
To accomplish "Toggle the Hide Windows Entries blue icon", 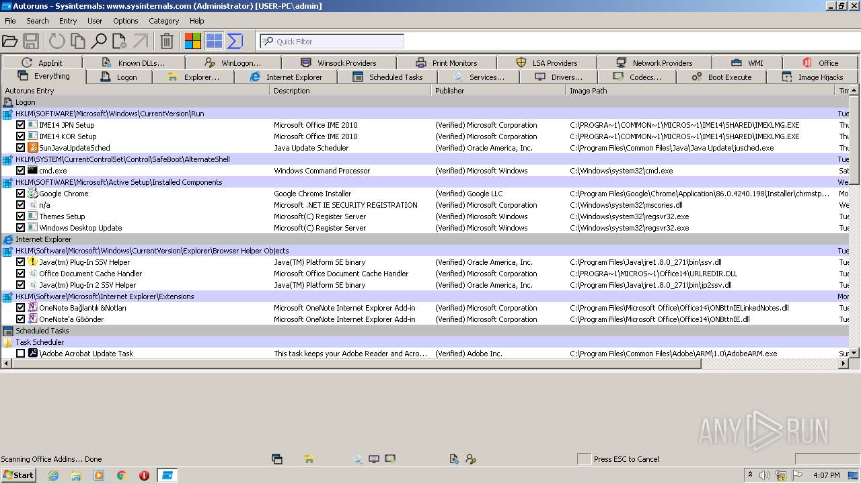I will [214, 42].
